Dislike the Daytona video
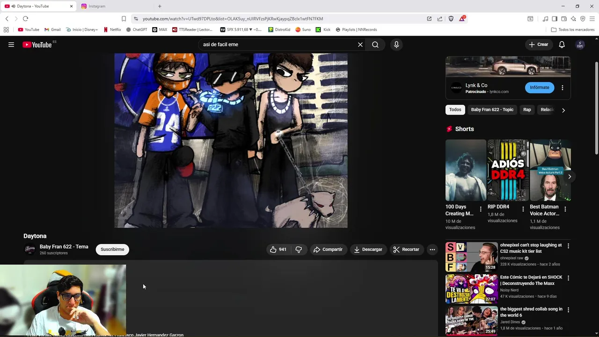Viewport: 599px width, 337px height. (299, 249)
